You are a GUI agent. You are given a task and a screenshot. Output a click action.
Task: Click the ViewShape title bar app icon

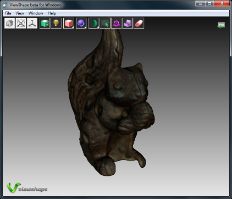pos(5,5)
